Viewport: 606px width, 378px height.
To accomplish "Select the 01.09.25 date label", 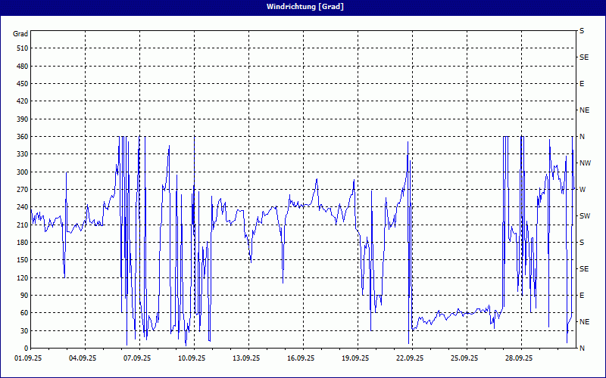I will (28, 358).
